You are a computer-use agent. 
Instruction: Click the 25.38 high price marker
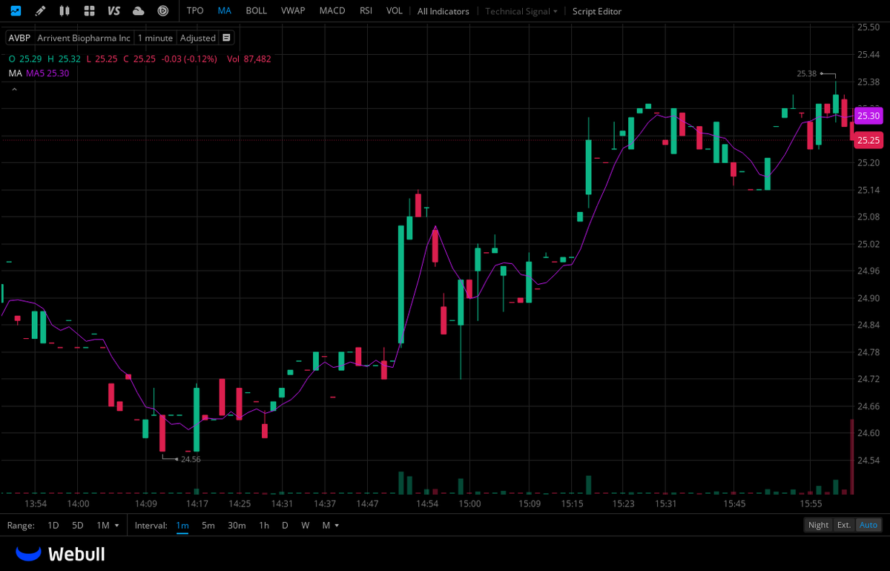click(x=806, y=73)
